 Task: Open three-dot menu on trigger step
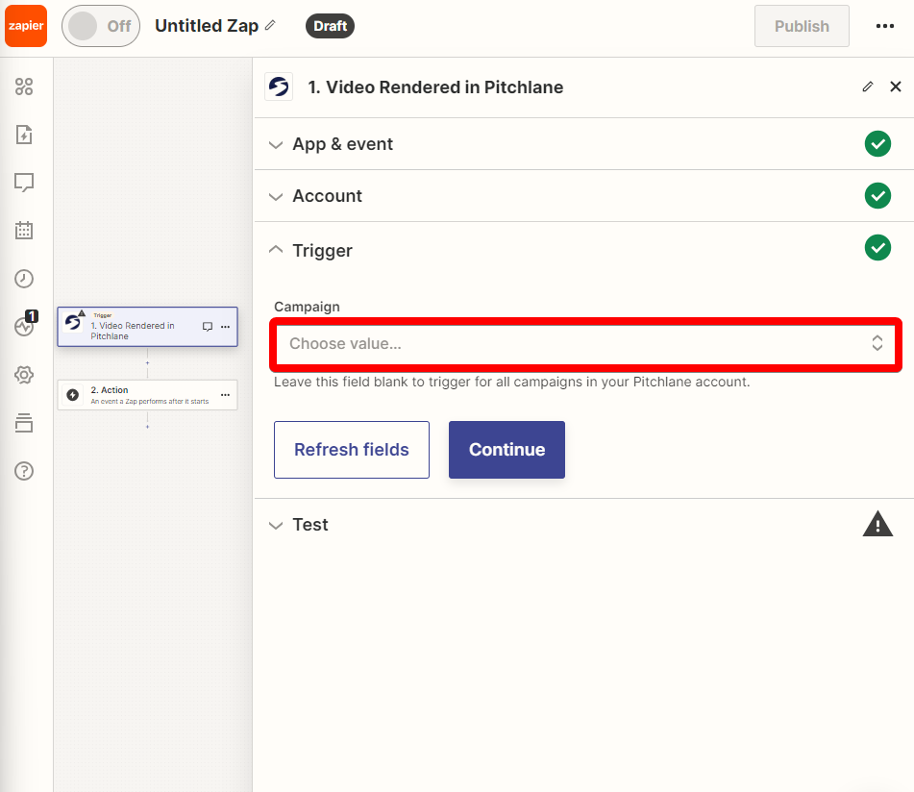226,327
